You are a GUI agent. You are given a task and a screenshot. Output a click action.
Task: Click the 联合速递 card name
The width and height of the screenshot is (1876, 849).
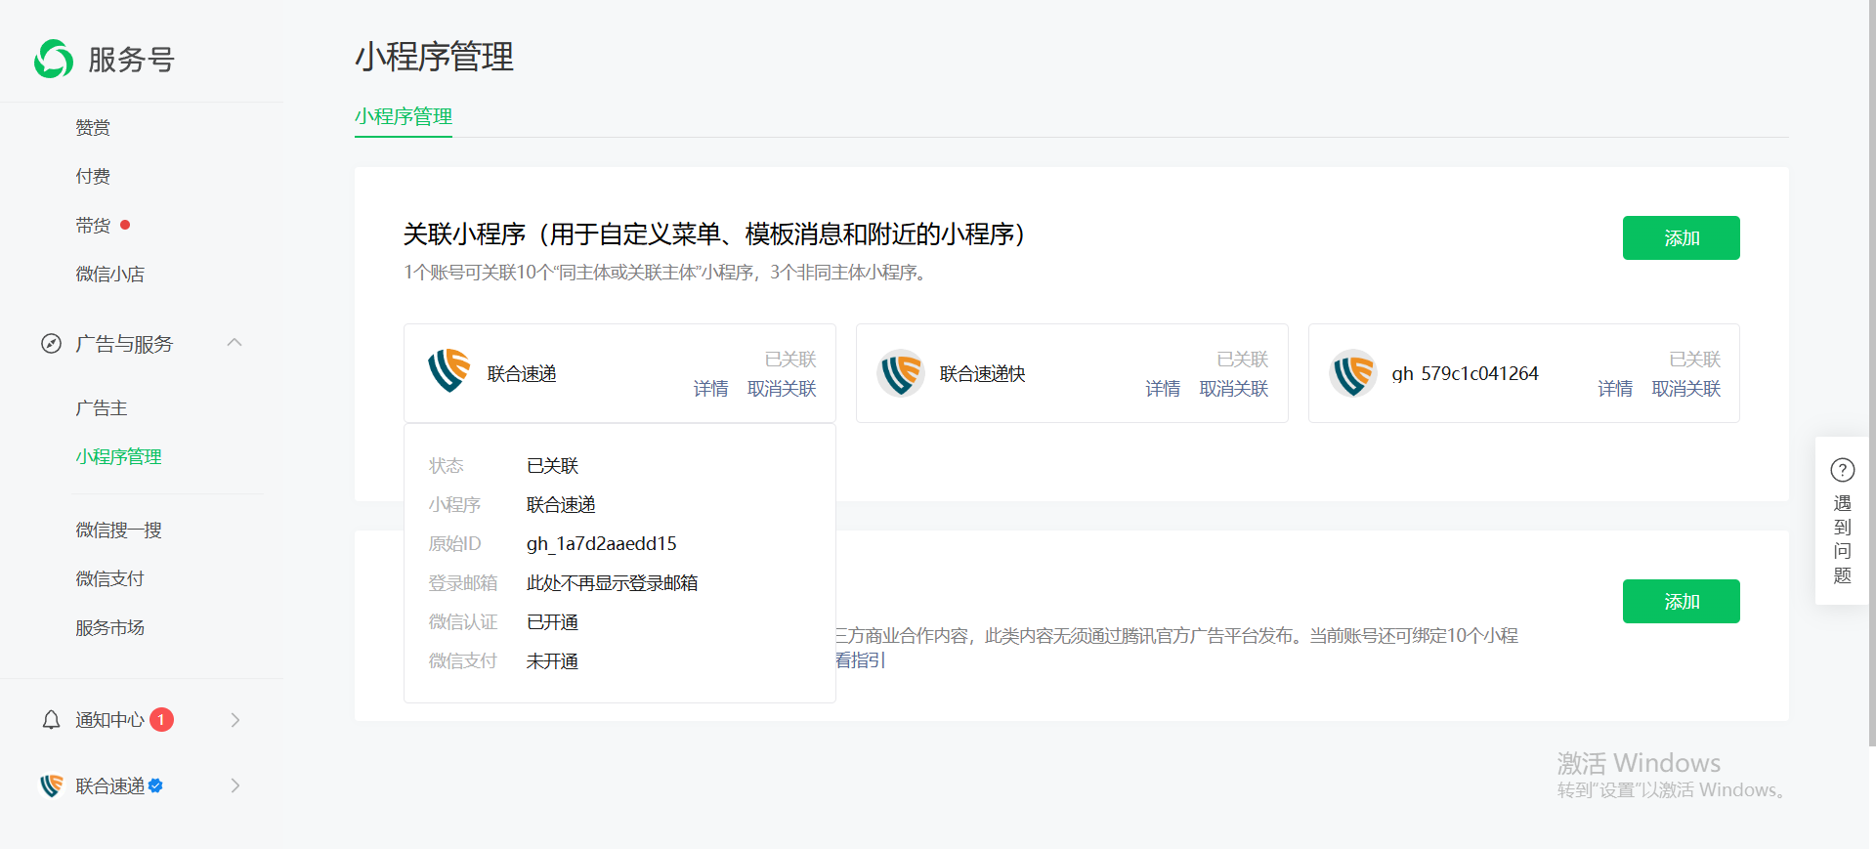coord(522,374)
